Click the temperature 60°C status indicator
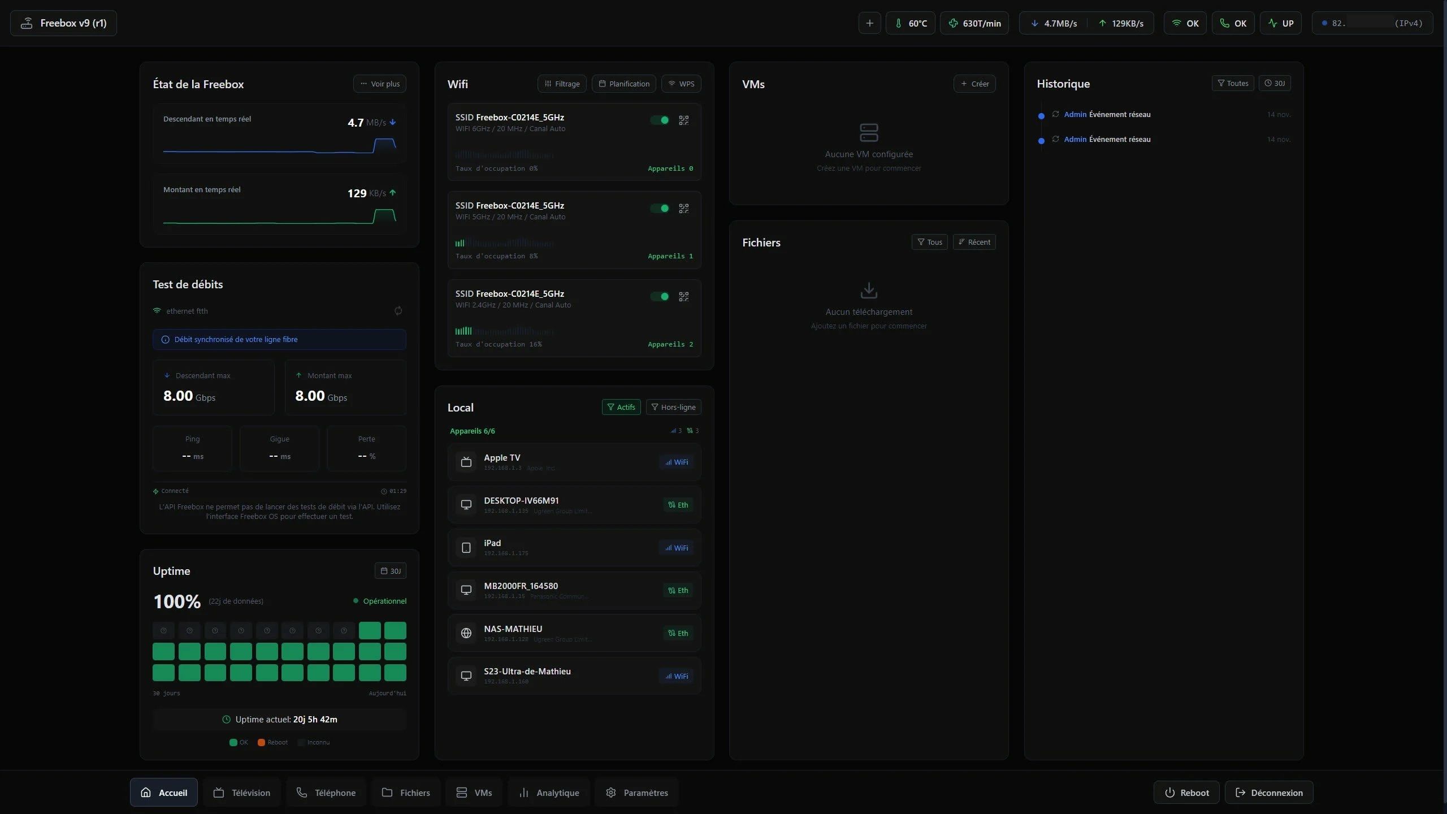Viewport: 1447px width, 814px height. 910,23
